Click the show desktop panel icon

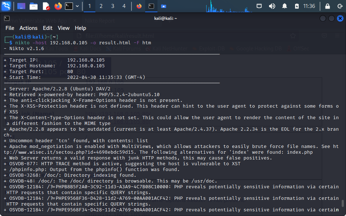pos(21,6)
